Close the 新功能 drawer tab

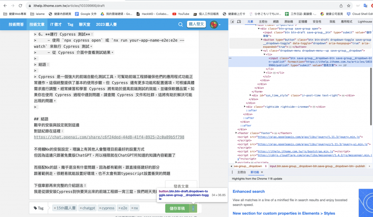tap(262, 172)
